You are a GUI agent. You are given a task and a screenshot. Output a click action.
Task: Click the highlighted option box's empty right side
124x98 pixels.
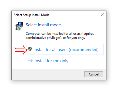coord(101,49)
